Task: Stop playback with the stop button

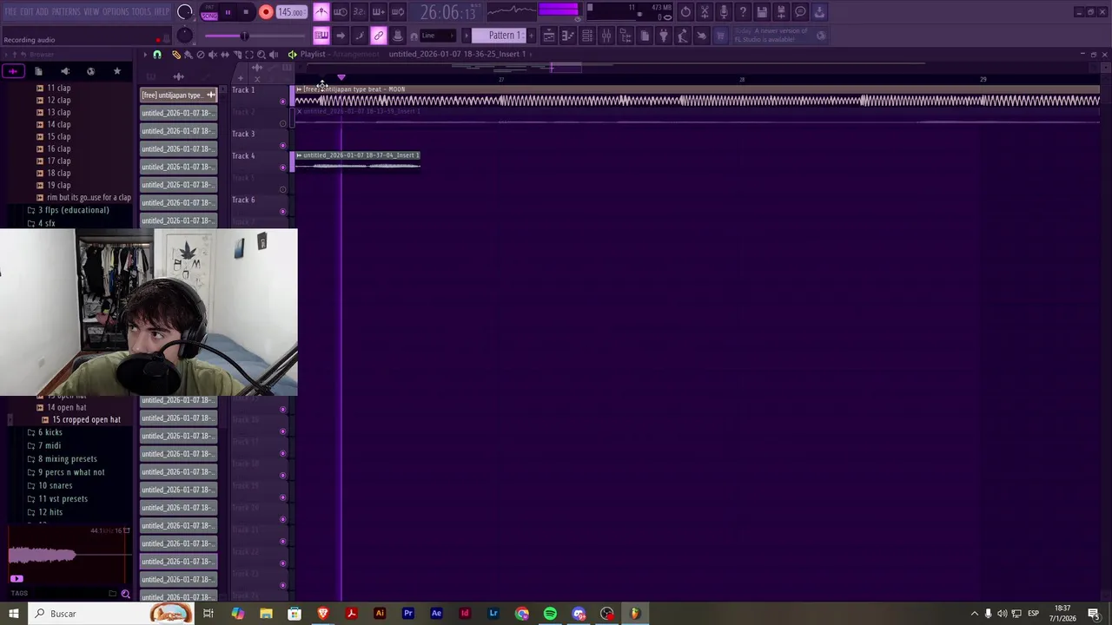Action: tap(247, 12)
